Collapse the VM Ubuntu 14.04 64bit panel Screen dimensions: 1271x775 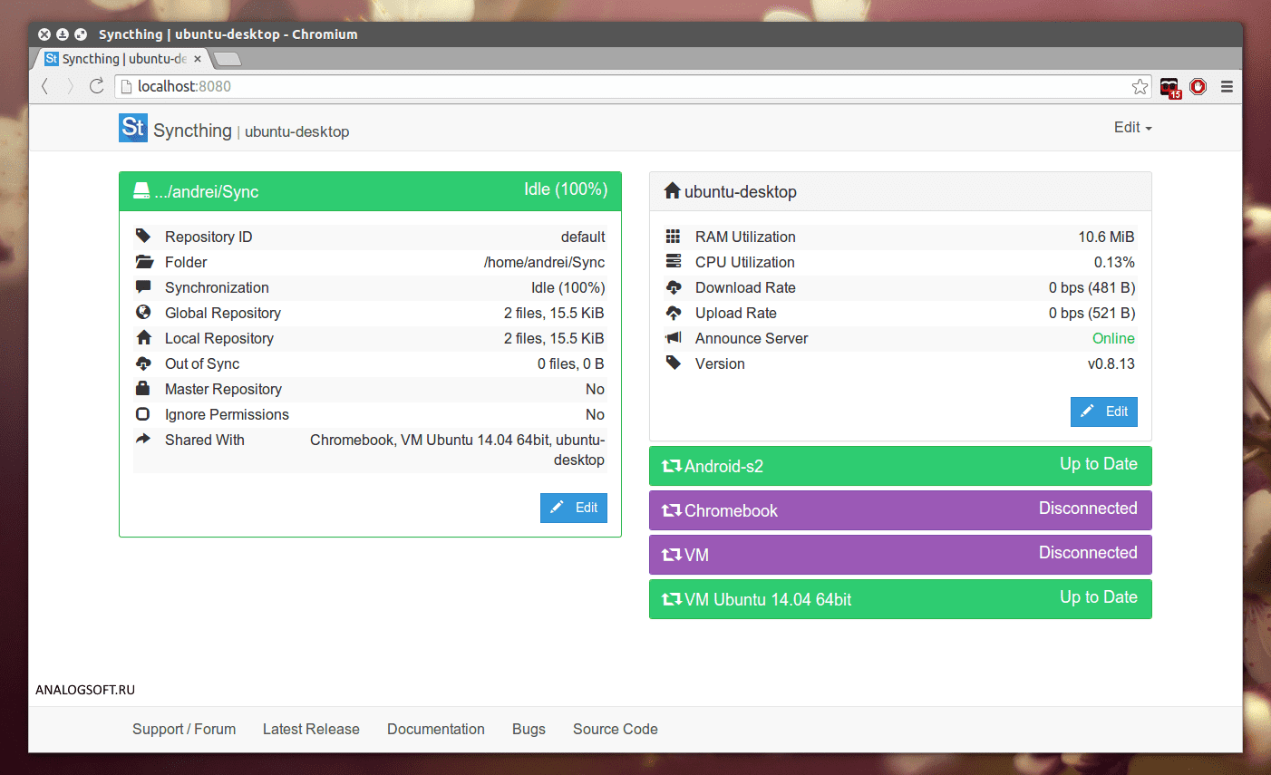[900, 598]
